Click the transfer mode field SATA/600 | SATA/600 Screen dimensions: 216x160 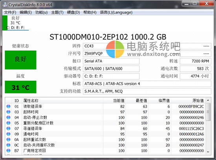tap(111, 69)
